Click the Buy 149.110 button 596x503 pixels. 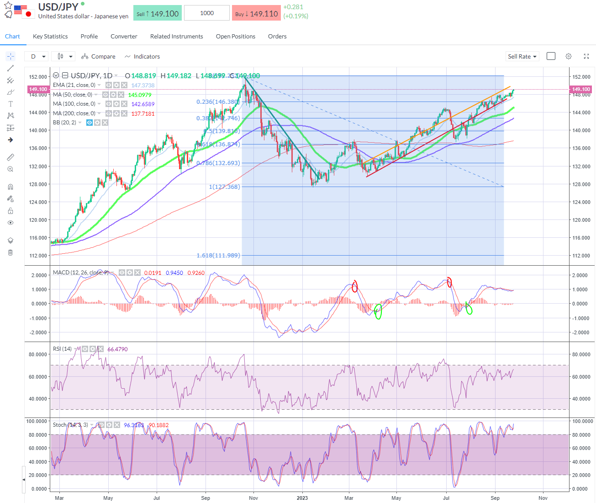(256, 13)
